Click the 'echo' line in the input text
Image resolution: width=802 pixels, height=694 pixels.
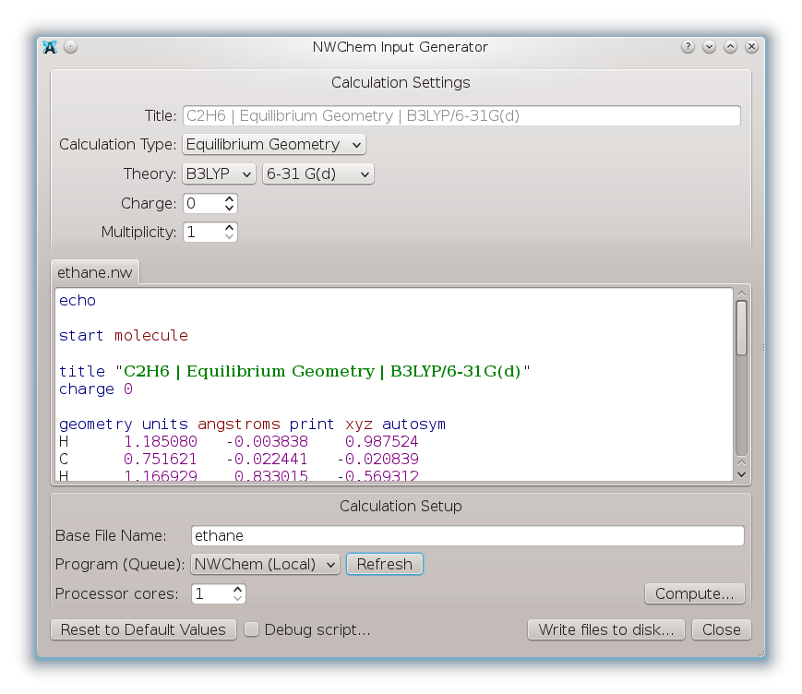pyautogui.click(x=78, y=301)
